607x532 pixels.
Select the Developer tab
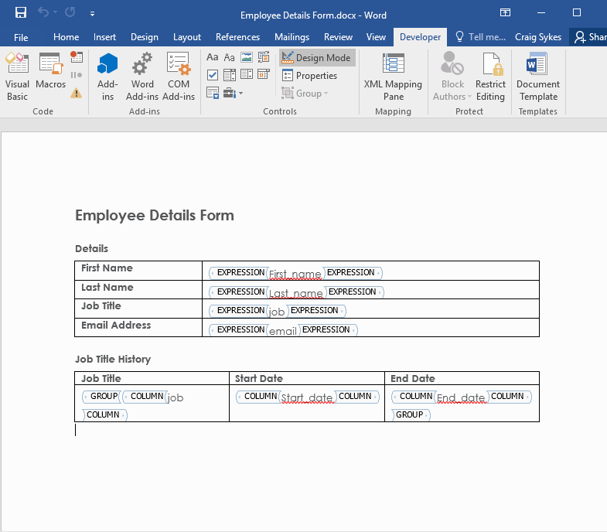[x=420, y=37]
